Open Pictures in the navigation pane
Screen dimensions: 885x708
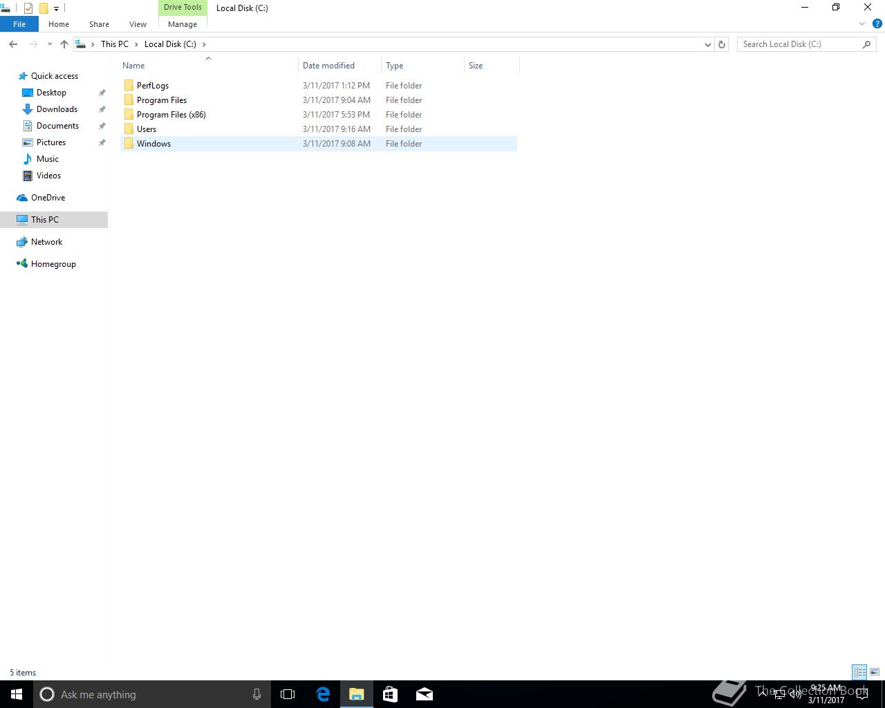[x=51, y=142]
